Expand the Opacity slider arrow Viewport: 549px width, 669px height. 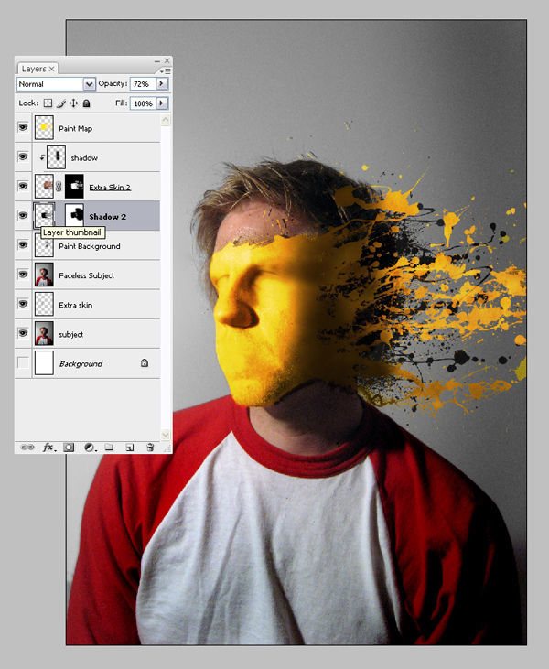[x=162, y=84]
